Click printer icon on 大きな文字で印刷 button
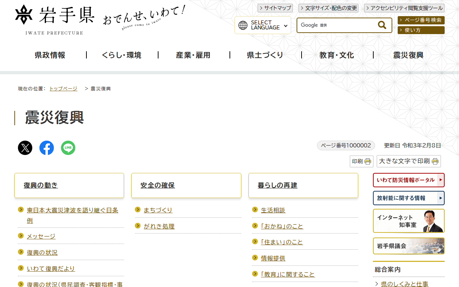459x287 pixels. pos(435,161)
